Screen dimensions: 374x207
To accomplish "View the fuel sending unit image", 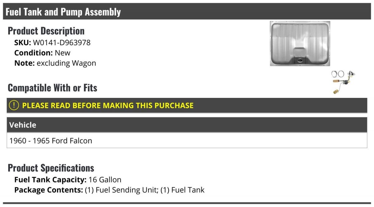I will tap(343, 82).
